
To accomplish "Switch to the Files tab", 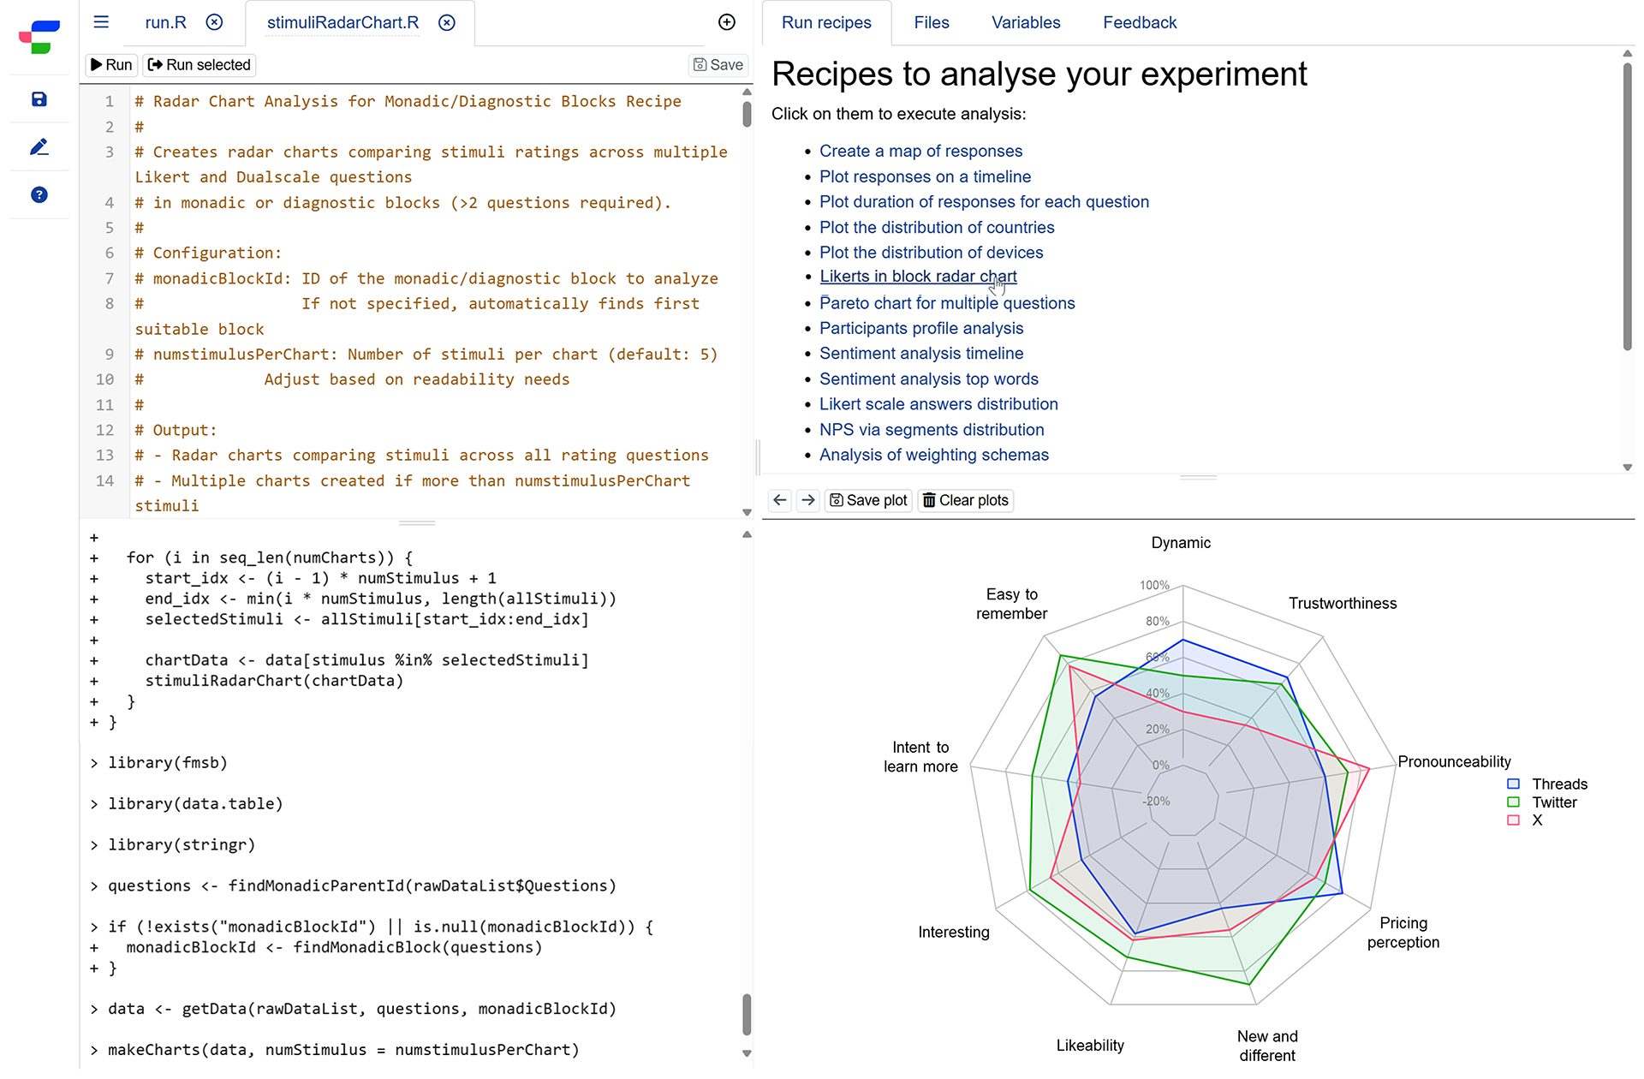I will click(x=931, y=23).
